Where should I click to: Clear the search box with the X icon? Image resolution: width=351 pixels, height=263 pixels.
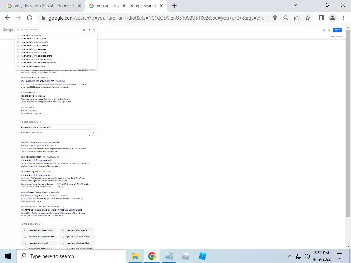[84, 30]
